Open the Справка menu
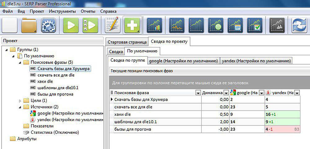This screenshot has width=310, height=149. [x=108, y=11]
